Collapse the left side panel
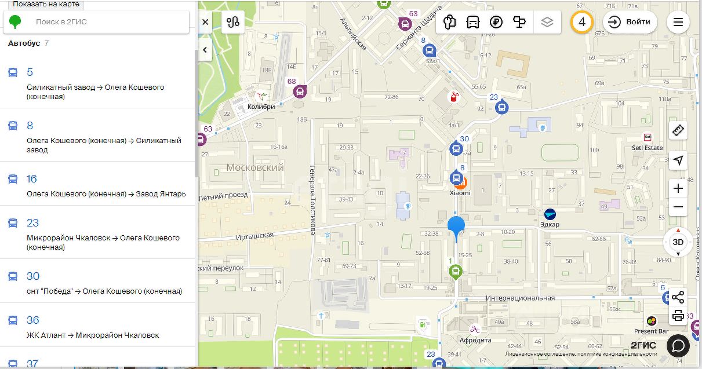 pos(205,50)
